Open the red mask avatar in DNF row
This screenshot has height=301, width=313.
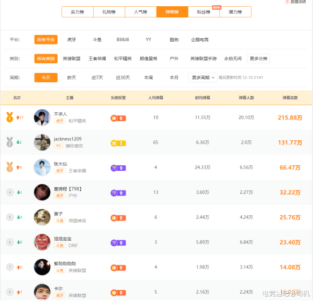(x=42, y=242)
